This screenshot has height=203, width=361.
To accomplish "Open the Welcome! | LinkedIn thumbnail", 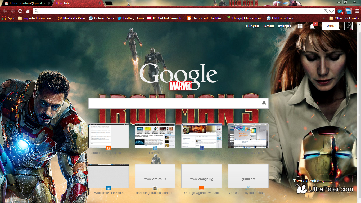I will tap(109, 176).
